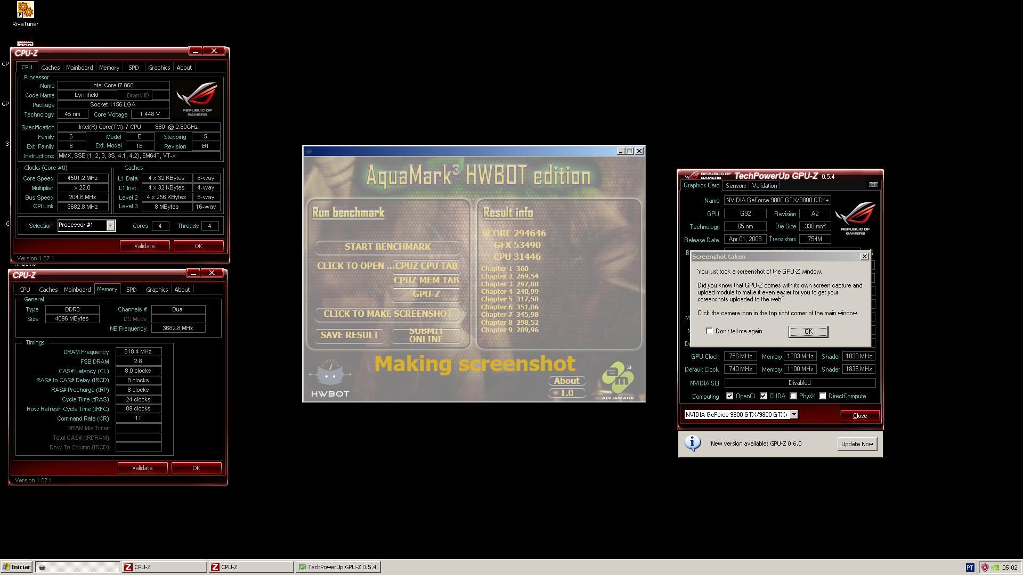The height and width of the screenshot is (575, 1023).
Task: Click the GPU-Z button in AquaMark
Action: pos(426,294)
